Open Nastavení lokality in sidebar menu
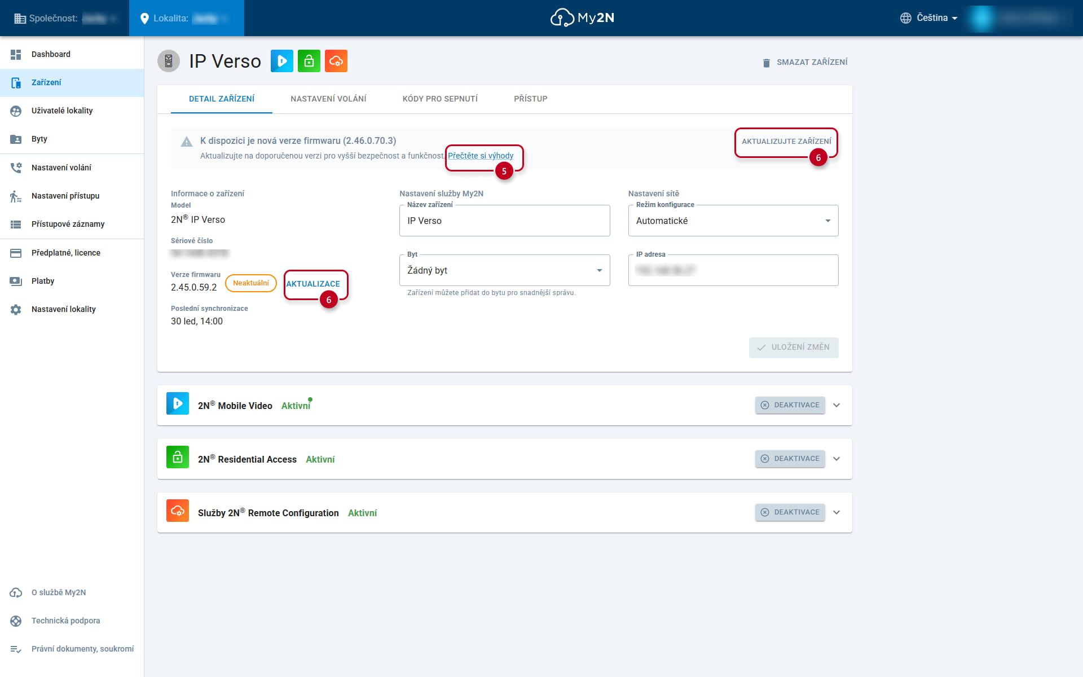The image size is (1083, 677). tap(72, 310)
